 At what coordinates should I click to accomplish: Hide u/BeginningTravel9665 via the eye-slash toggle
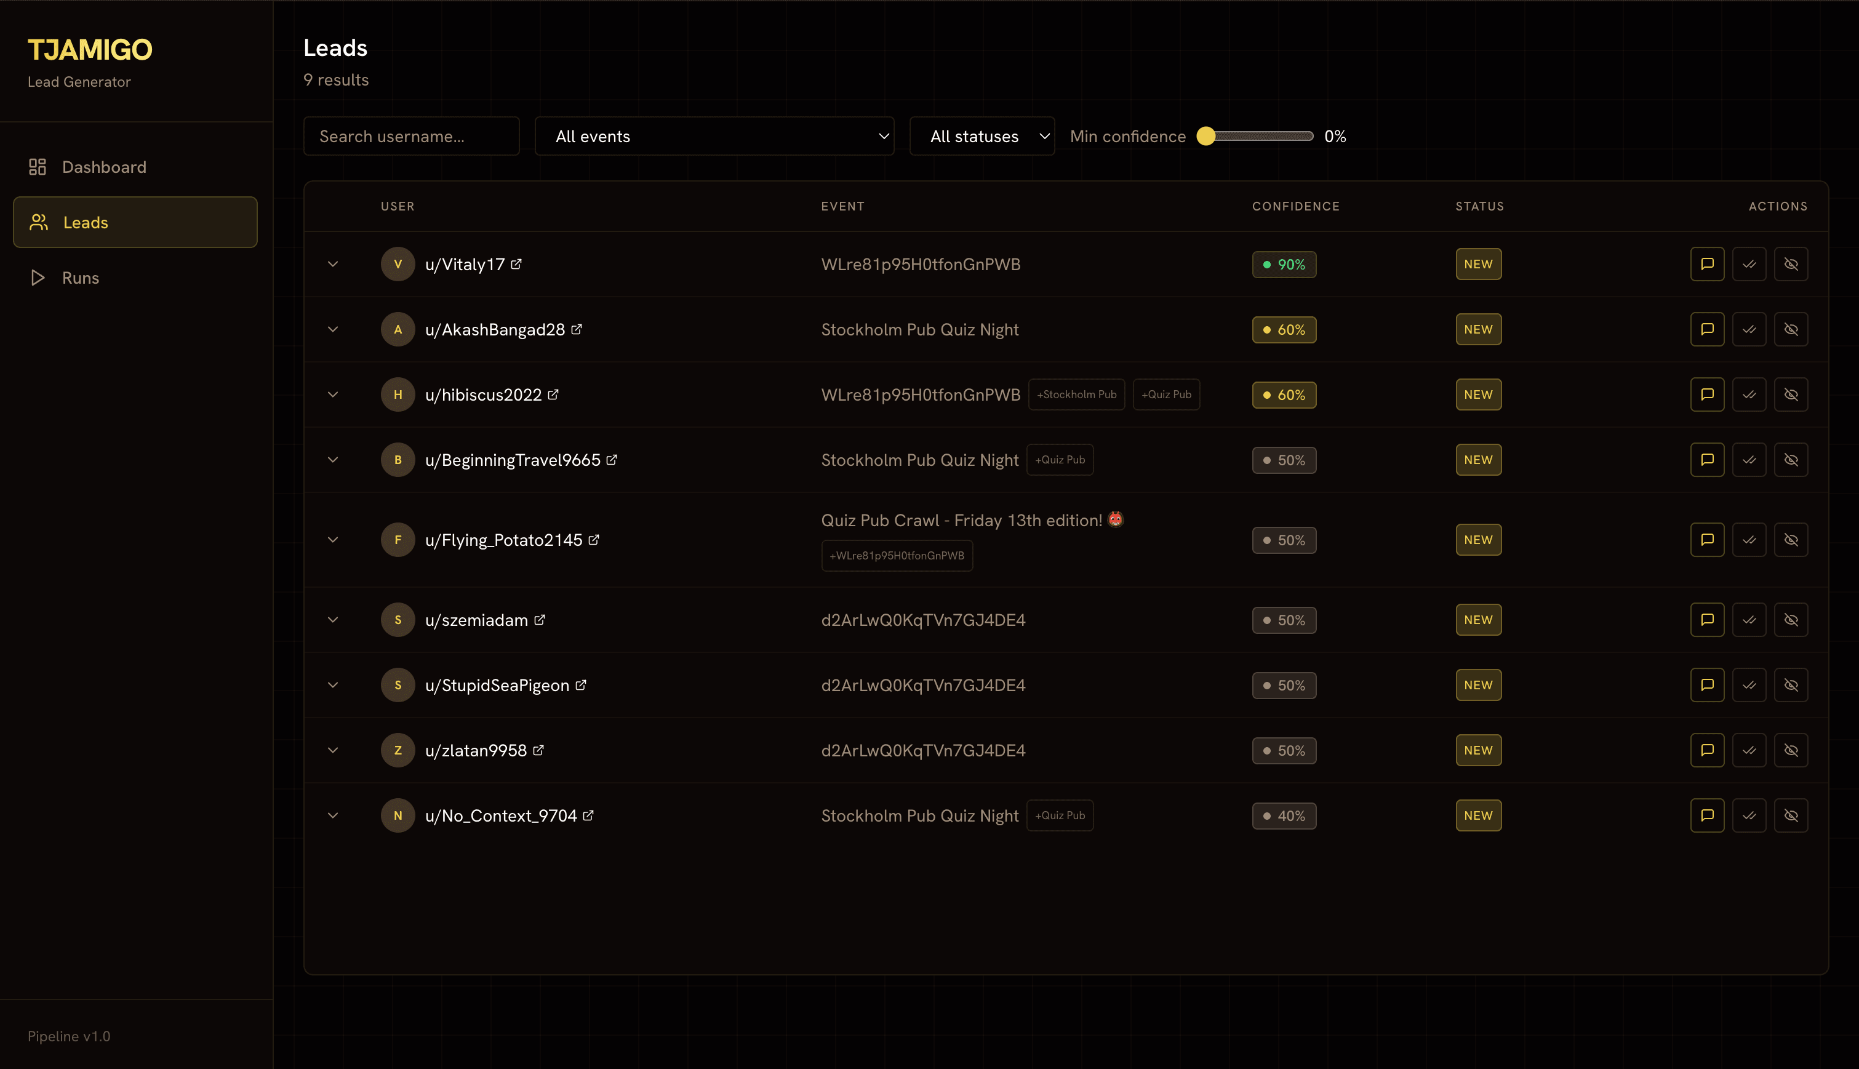coord(1791,460)
